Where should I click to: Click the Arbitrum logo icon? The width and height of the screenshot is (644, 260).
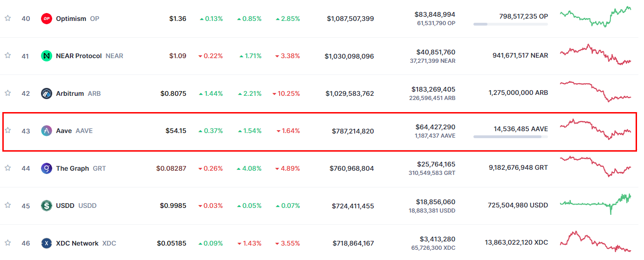click(x=47, y=93)
